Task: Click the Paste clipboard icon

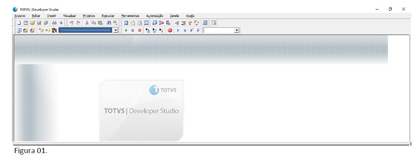Action: [100, 23]
